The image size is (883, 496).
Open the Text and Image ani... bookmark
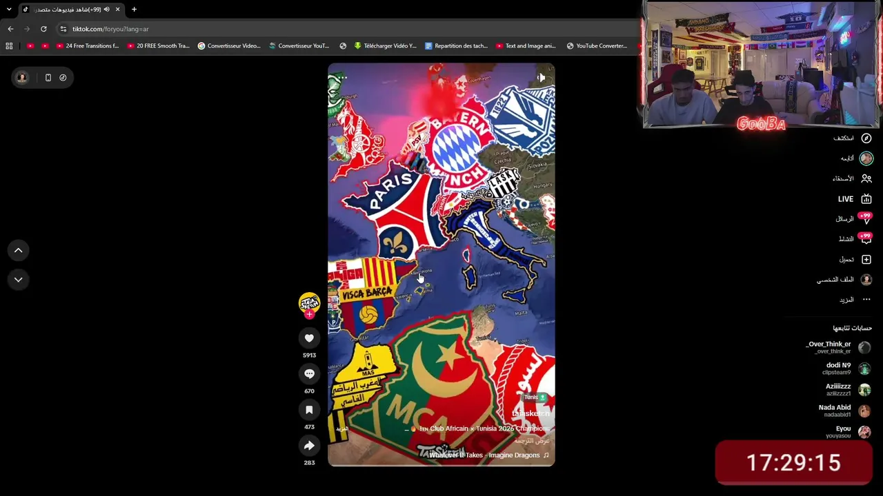click(525, 46)
